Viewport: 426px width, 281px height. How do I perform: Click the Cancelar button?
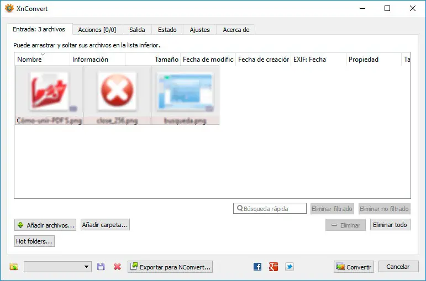coord(398,267)
